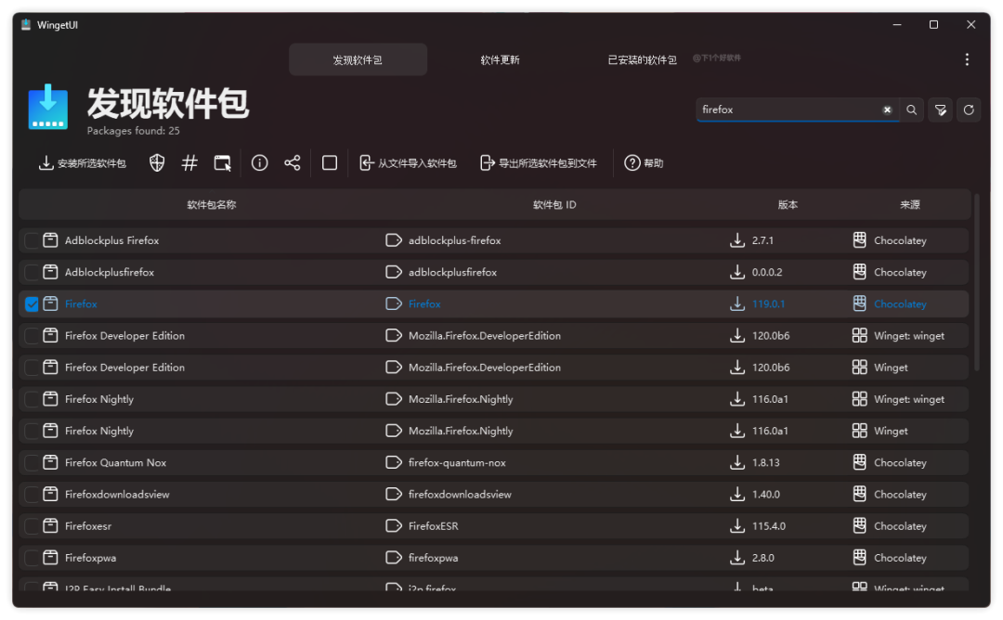This screenshot has width=1003, height=620.
Task: Check the Firefoxdownloadsview checkbox
Action: pyautogui.click(x=32, y=494)
